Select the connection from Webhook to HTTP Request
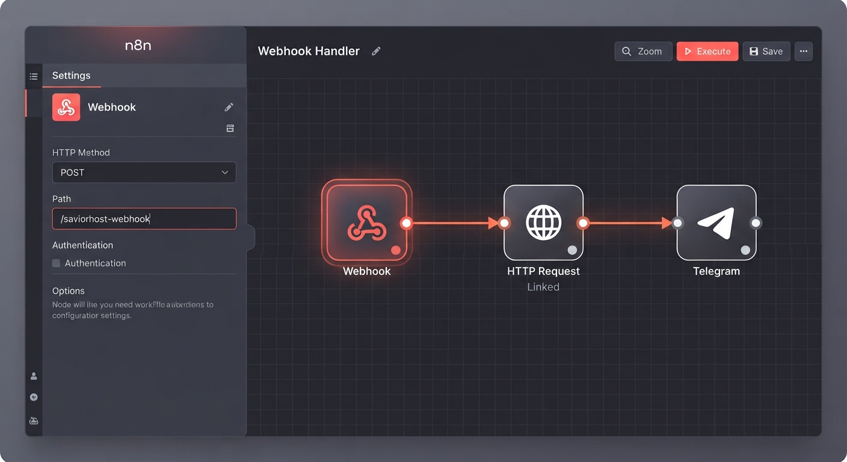 [x=455, y=223]
